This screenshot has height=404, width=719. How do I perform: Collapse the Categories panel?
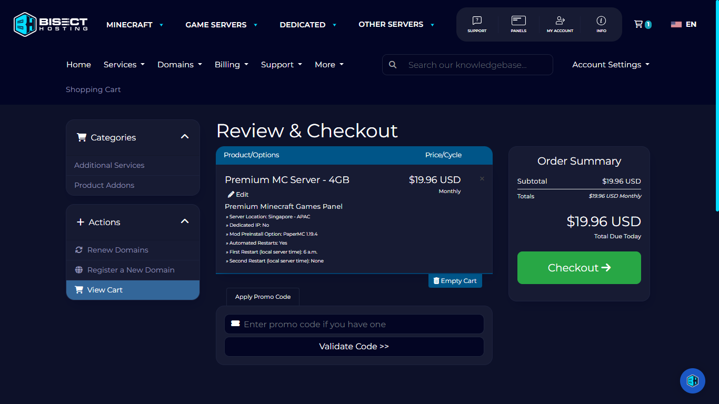(185, 136)
